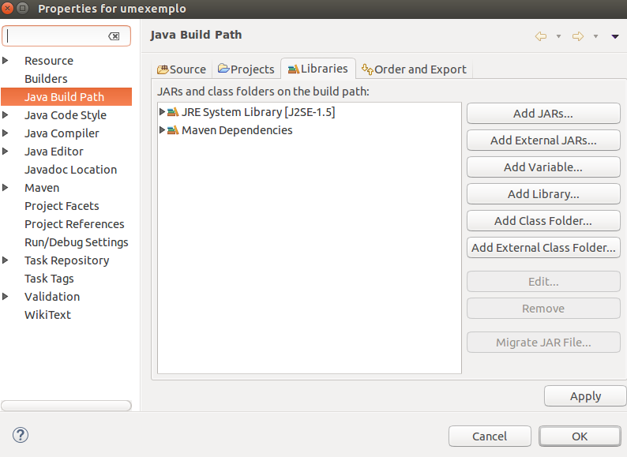Expand the Resource category in the sidebar
Screen dimensions: 627x457
point(6,61)
